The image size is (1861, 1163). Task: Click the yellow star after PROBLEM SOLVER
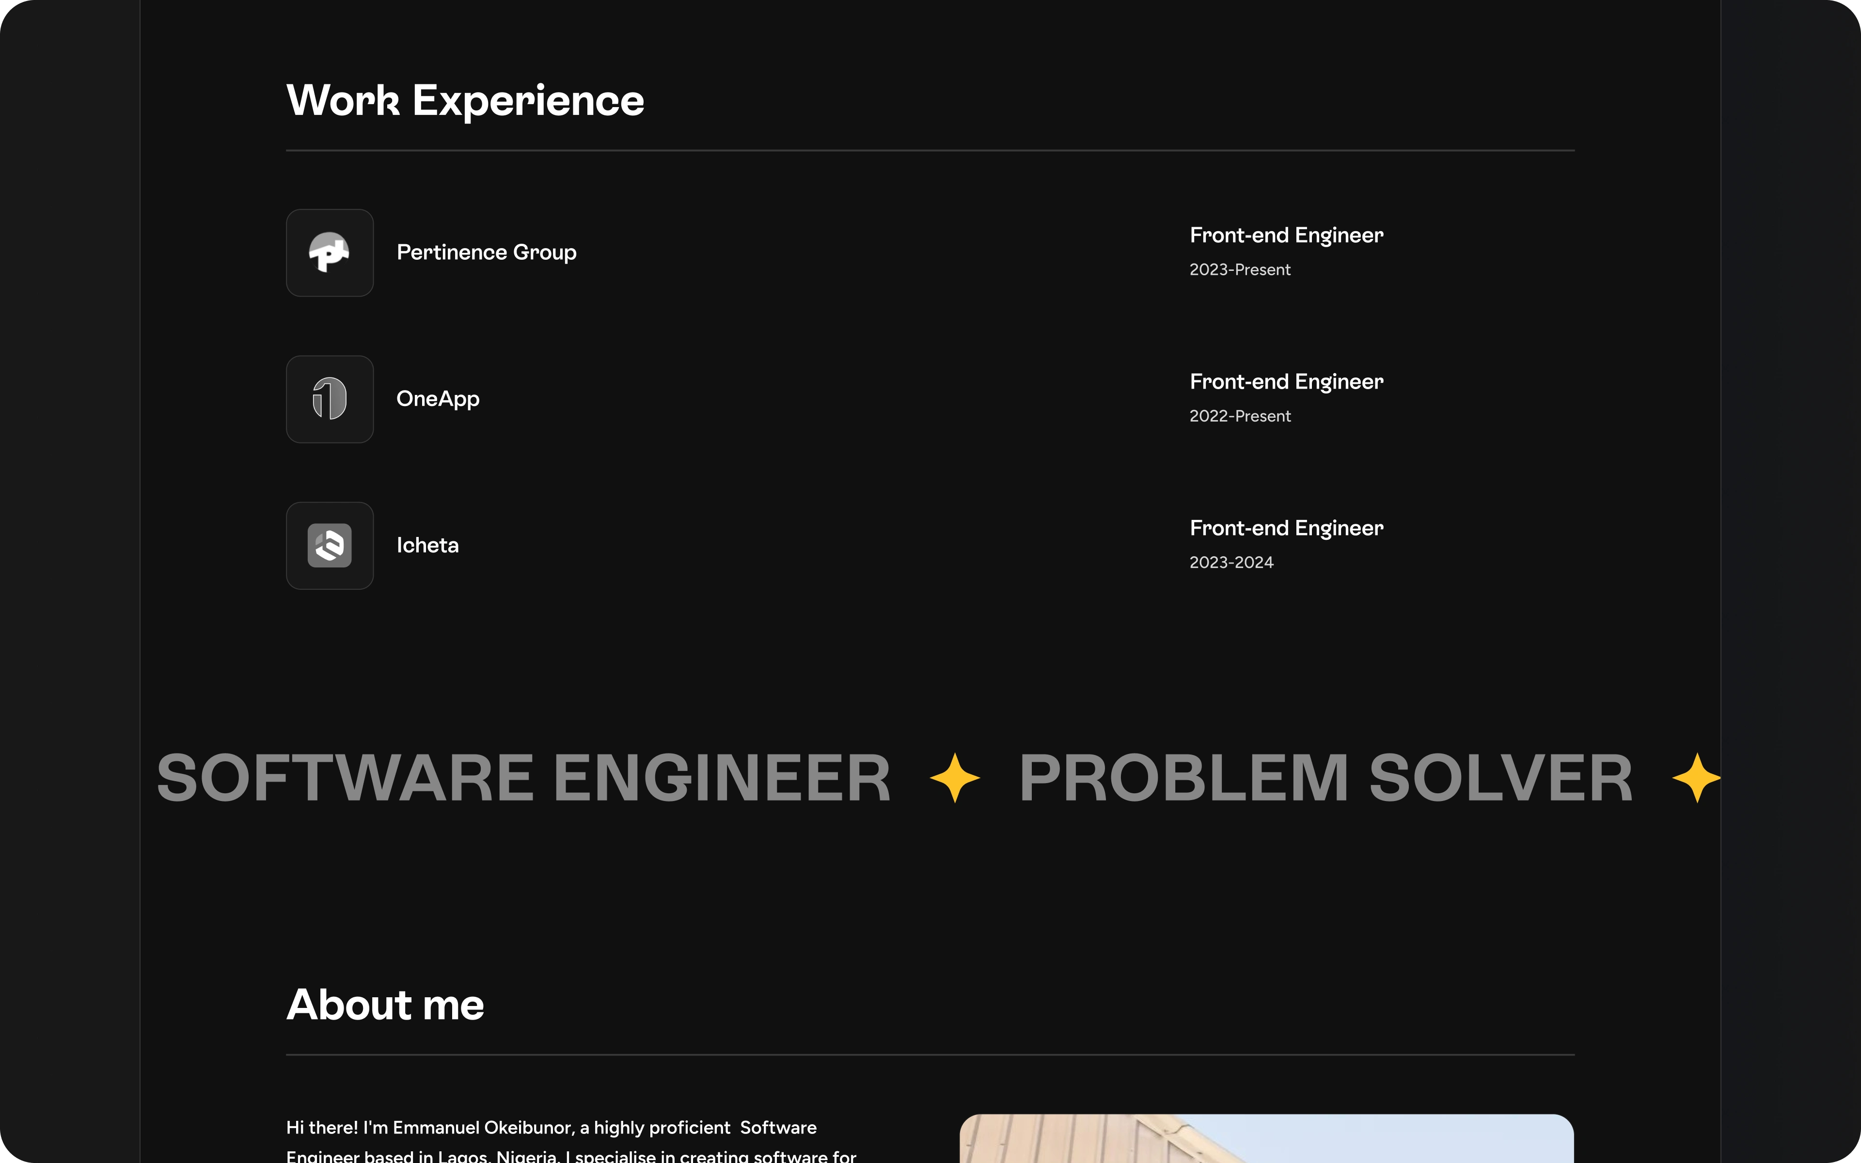pos(1695,778)
